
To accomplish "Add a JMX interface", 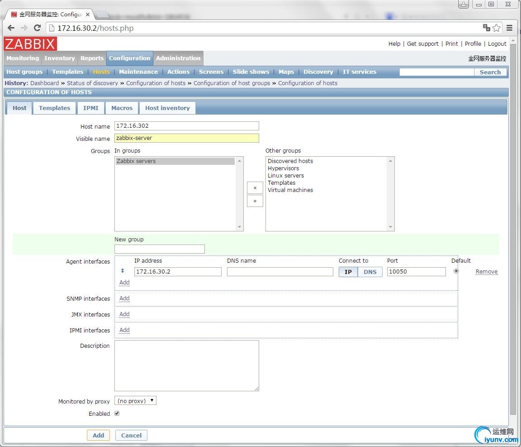I will [x=124, y=314].
